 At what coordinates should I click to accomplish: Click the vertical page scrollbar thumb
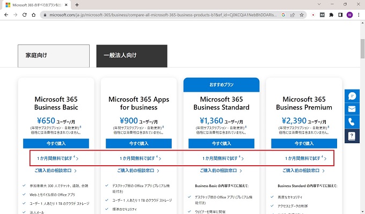(x=362, y=49)
